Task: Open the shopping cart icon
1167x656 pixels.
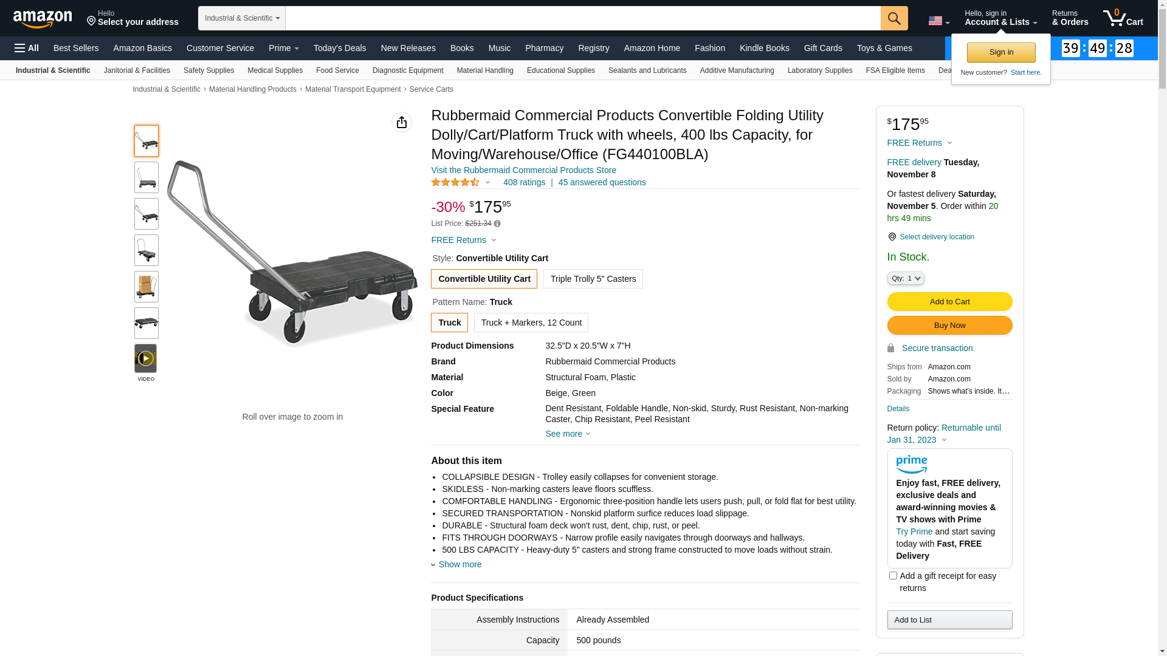Action: pos(1122,18)
